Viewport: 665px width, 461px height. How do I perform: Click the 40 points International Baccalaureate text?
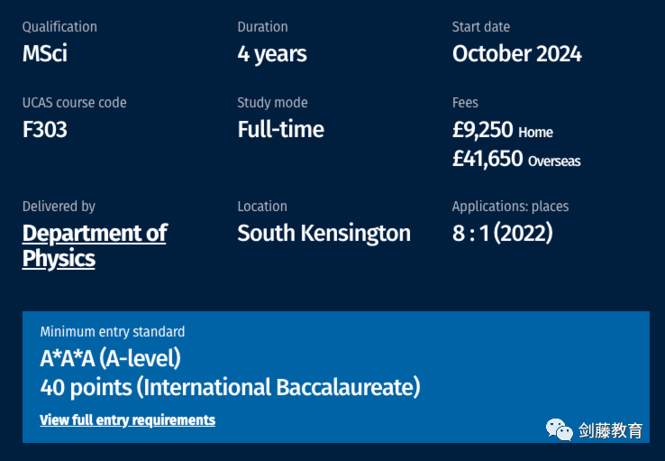coord(230,388)
